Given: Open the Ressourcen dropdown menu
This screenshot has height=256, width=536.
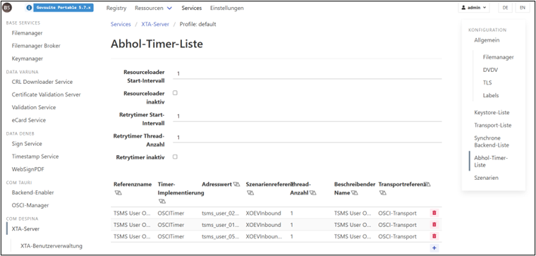Looking at the screenshot, I should (153, 8).
